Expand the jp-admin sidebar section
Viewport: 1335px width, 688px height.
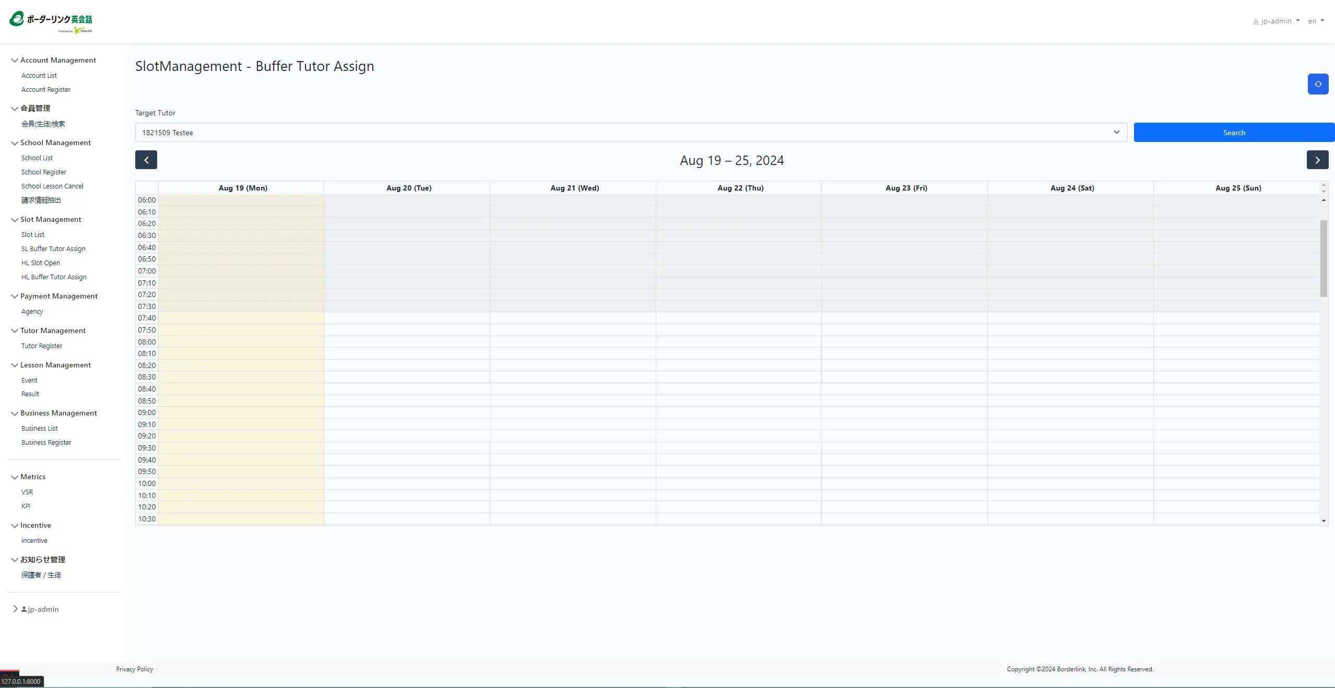pos(15,609)
